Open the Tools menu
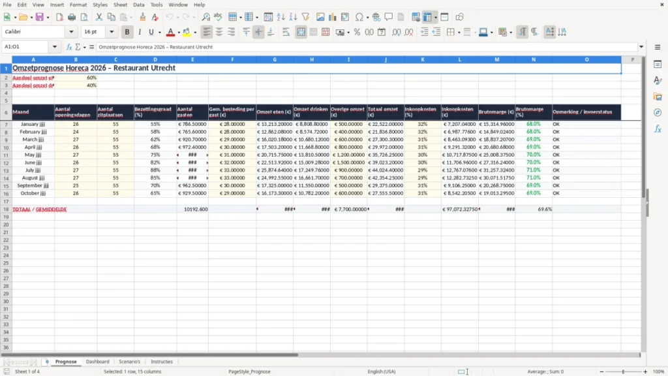The image size is (668, 376). pos(157,5)
